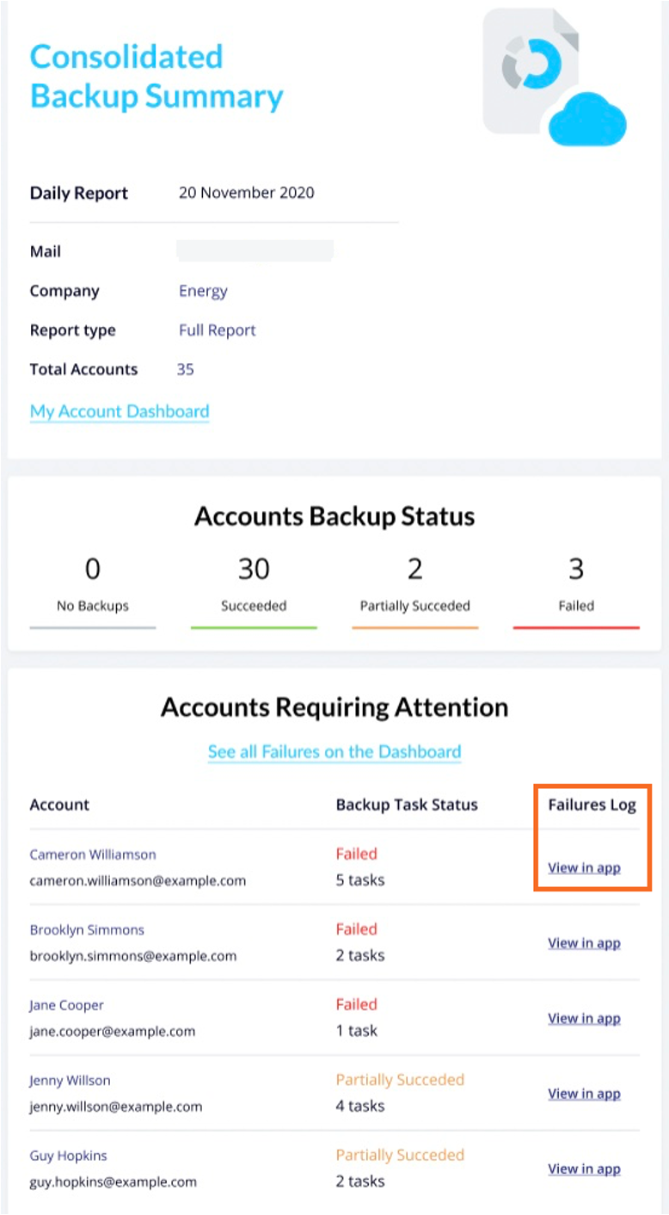The height and width of the screenshot is (1215, 669).
Task: Click the Energy company name
Action: click(x=203, y=291)
